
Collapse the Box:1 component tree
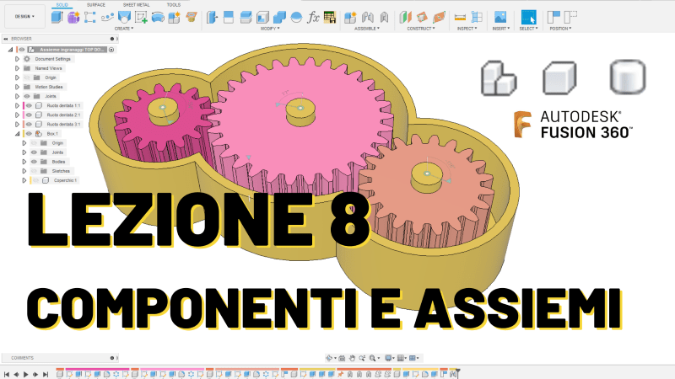pos(17,133)
